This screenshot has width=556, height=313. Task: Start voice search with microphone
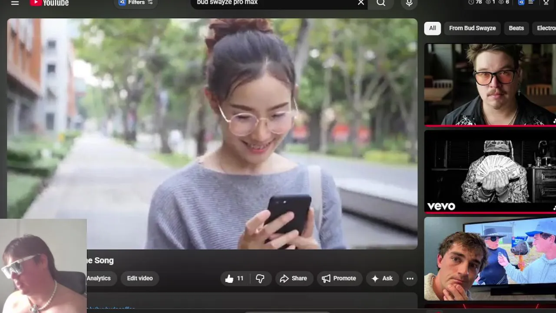[409, 3]
